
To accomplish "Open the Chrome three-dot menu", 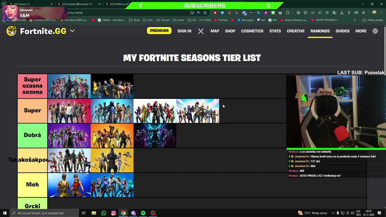I will click(x=381, y=13).
